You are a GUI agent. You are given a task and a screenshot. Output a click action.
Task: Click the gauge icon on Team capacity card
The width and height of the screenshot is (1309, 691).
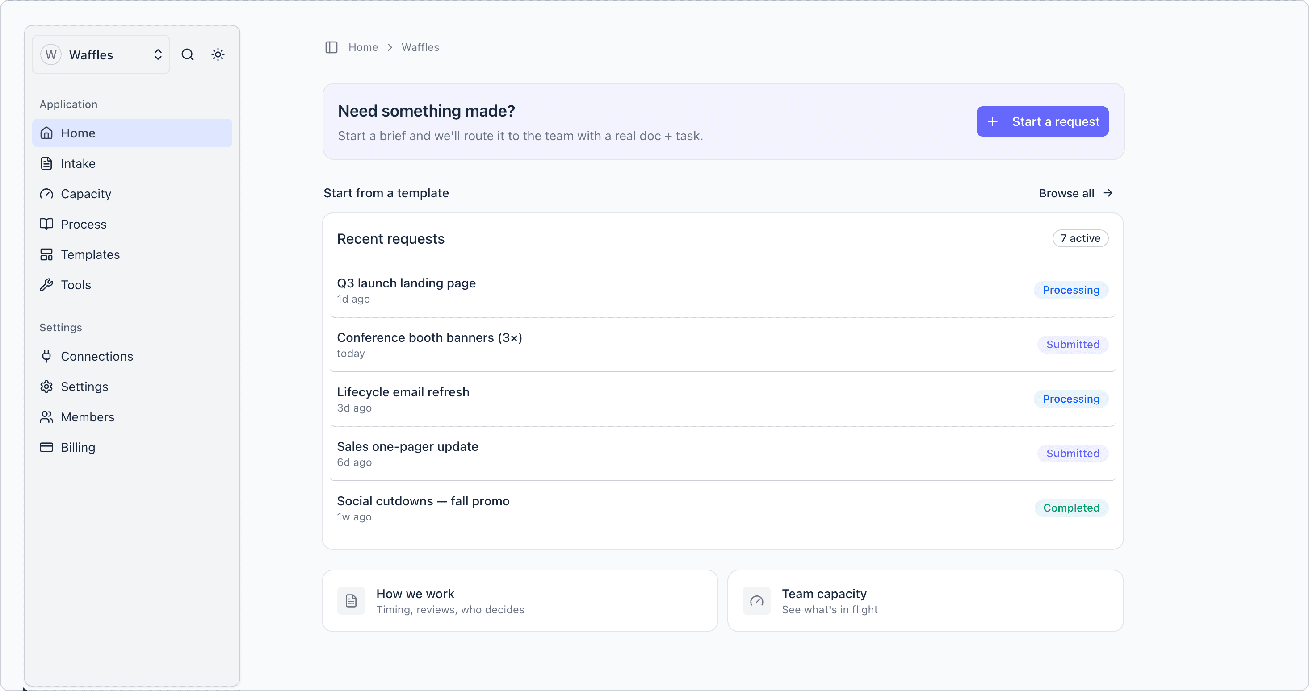(757, 601)
